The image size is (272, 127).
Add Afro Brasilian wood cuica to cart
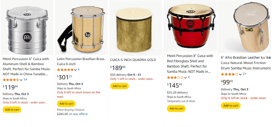point(231,105)
